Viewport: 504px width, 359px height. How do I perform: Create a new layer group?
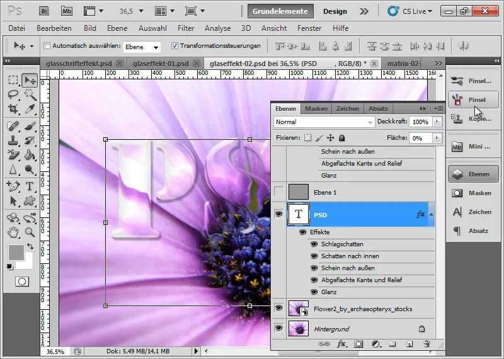pos(392,344)
